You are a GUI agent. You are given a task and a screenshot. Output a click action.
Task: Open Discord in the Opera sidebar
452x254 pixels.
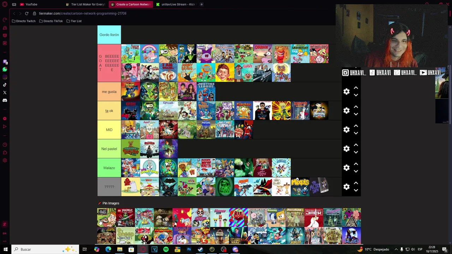click(5, 100)
